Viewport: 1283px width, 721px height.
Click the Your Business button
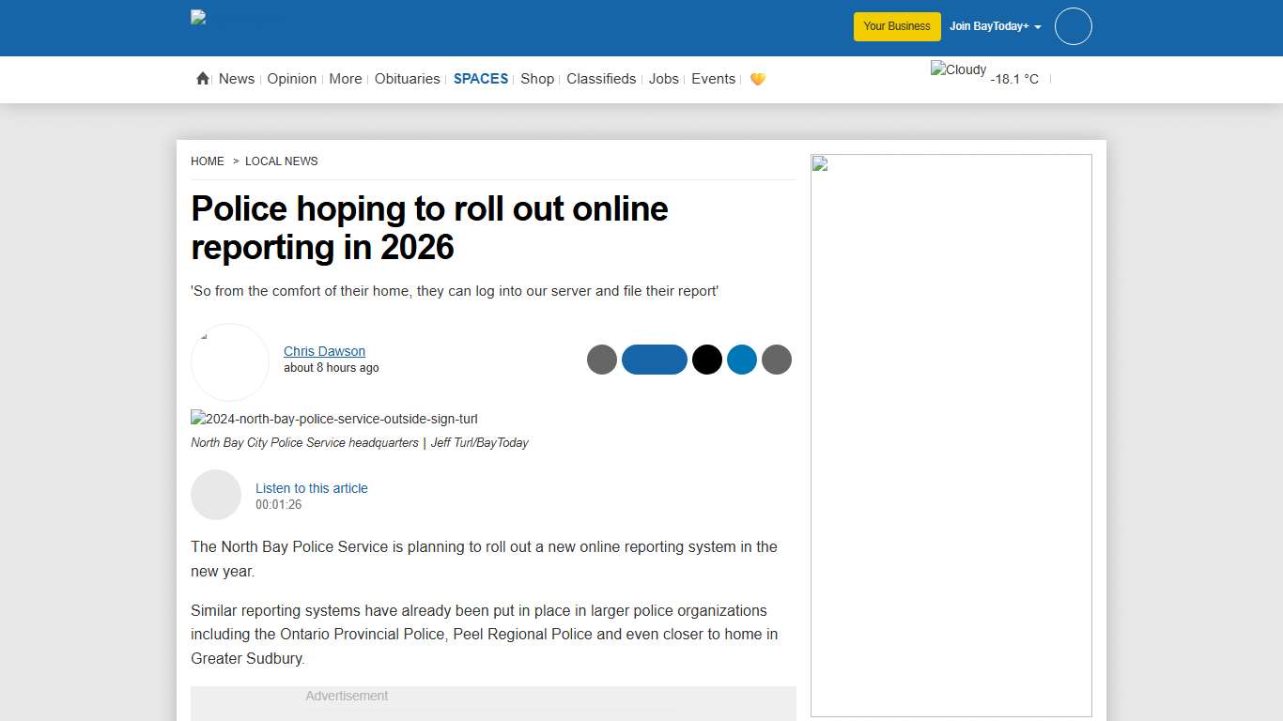tap(896, 26)
